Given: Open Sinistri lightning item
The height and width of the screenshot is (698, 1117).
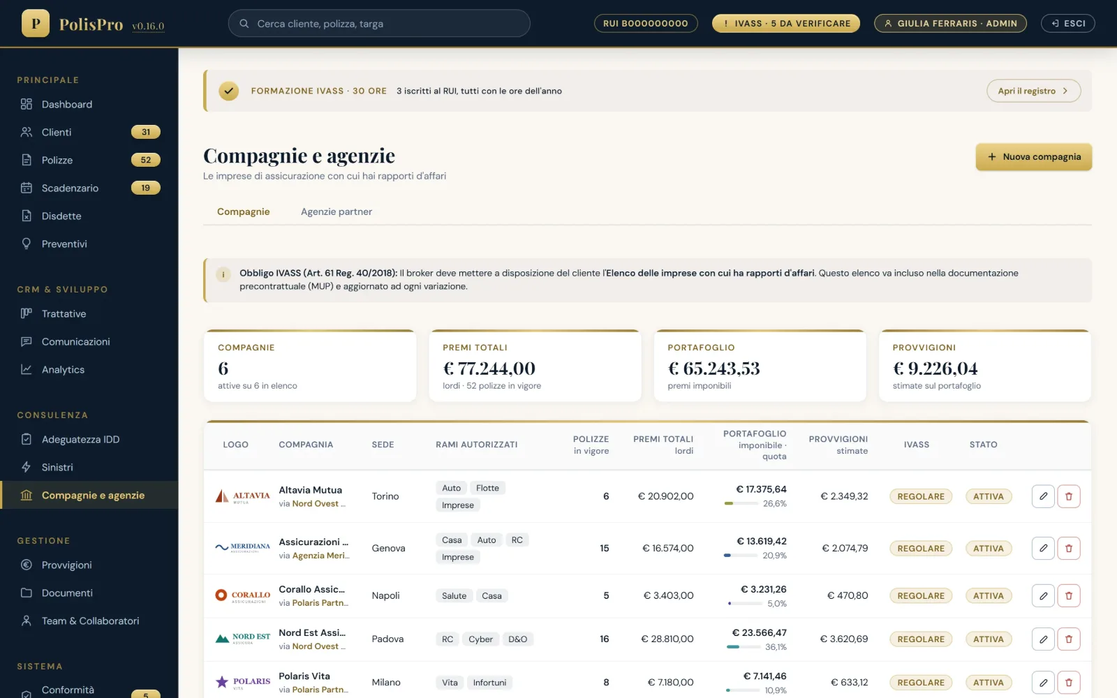Looking at the screenshot, I should point(89,467).
